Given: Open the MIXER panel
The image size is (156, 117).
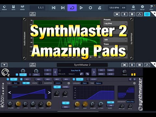Looking at the screenshot, I should [x=22, y=8].
